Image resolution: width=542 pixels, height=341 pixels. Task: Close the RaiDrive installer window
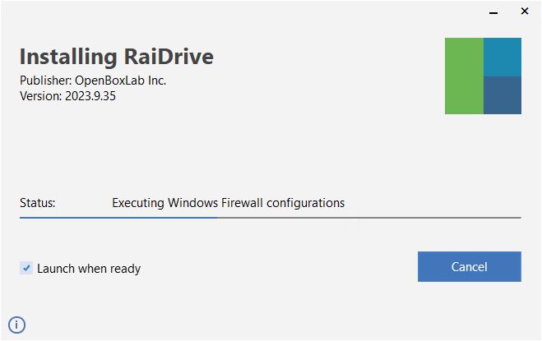(525, 12)
